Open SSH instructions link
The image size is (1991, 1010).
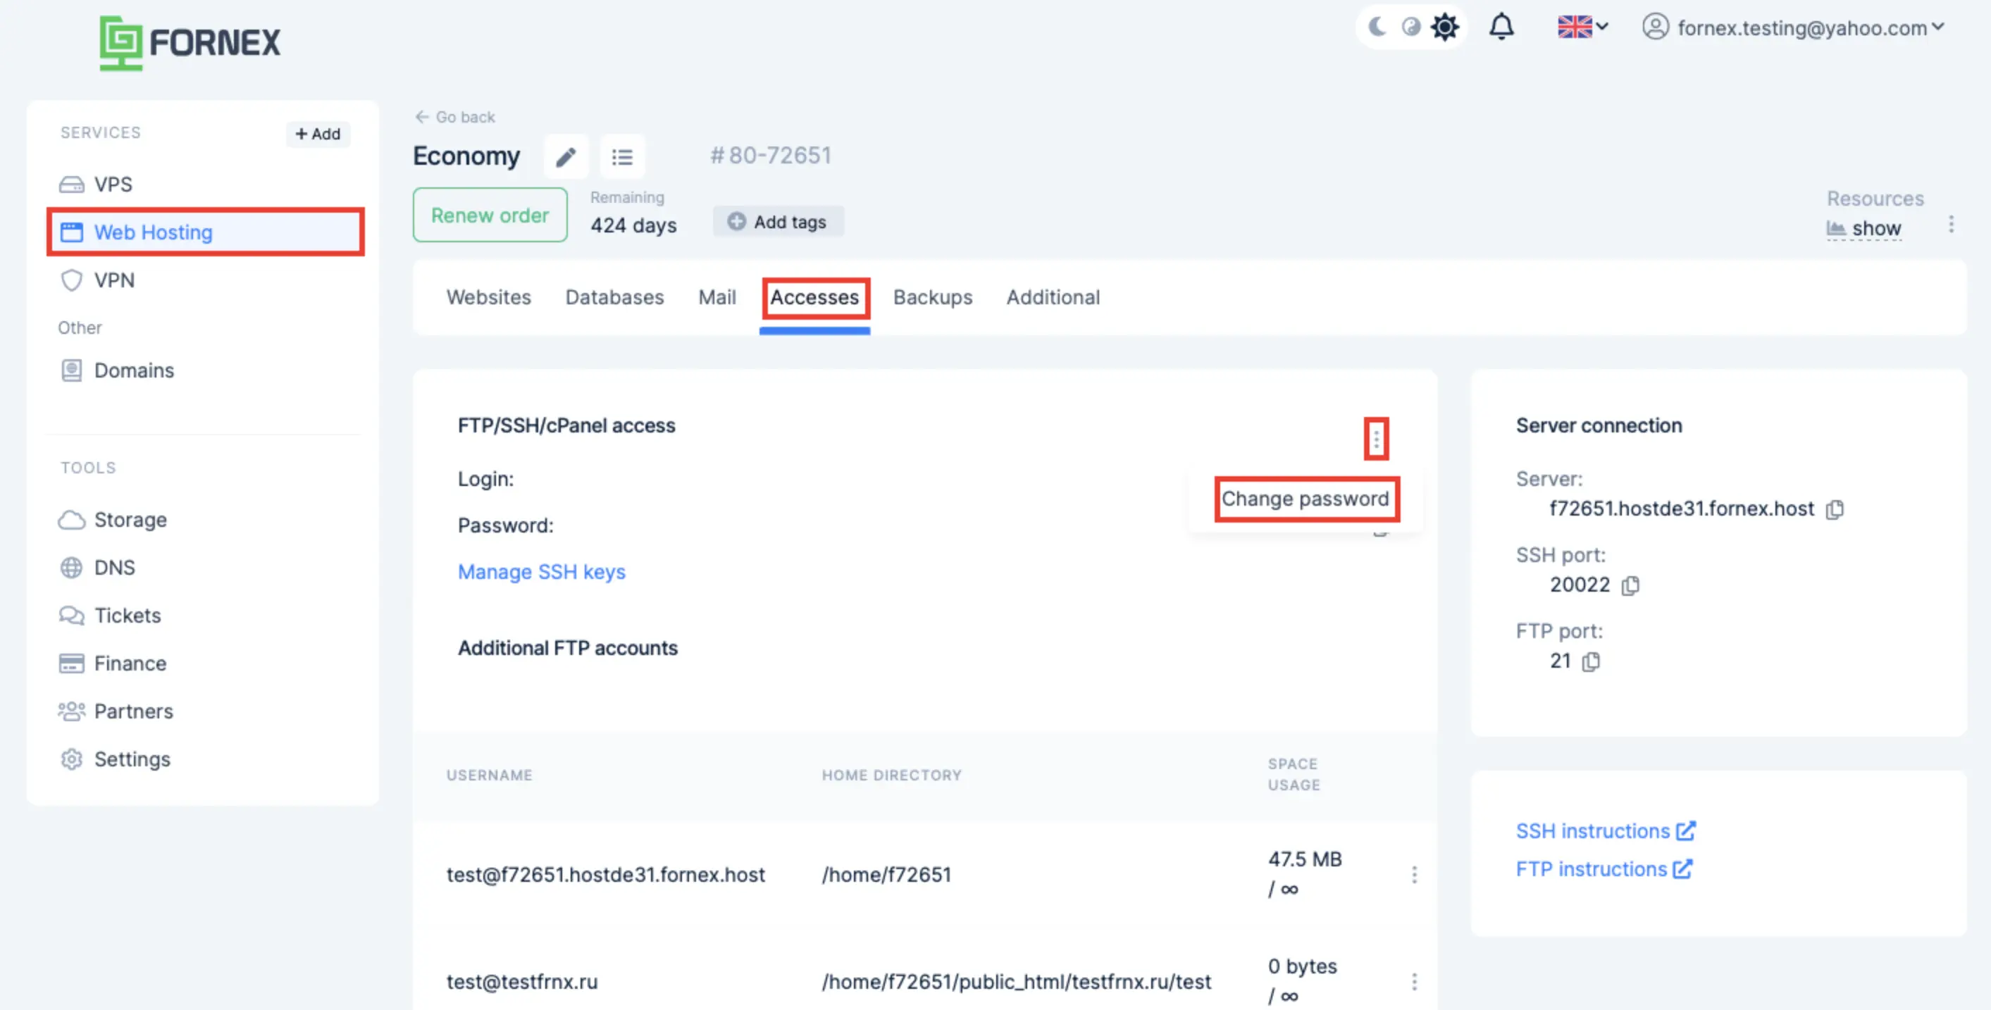point(1606,830)
